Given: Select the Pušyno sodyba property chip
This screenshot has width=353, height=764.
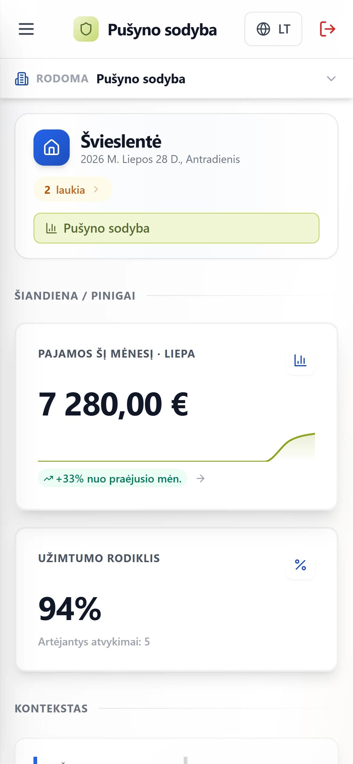Looking at the screenshot, I should tap(176, 228).
